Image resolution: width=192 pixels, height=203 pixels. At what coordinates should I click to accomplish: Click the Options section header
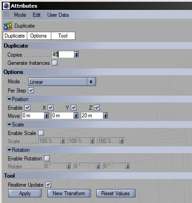[98, 72]
